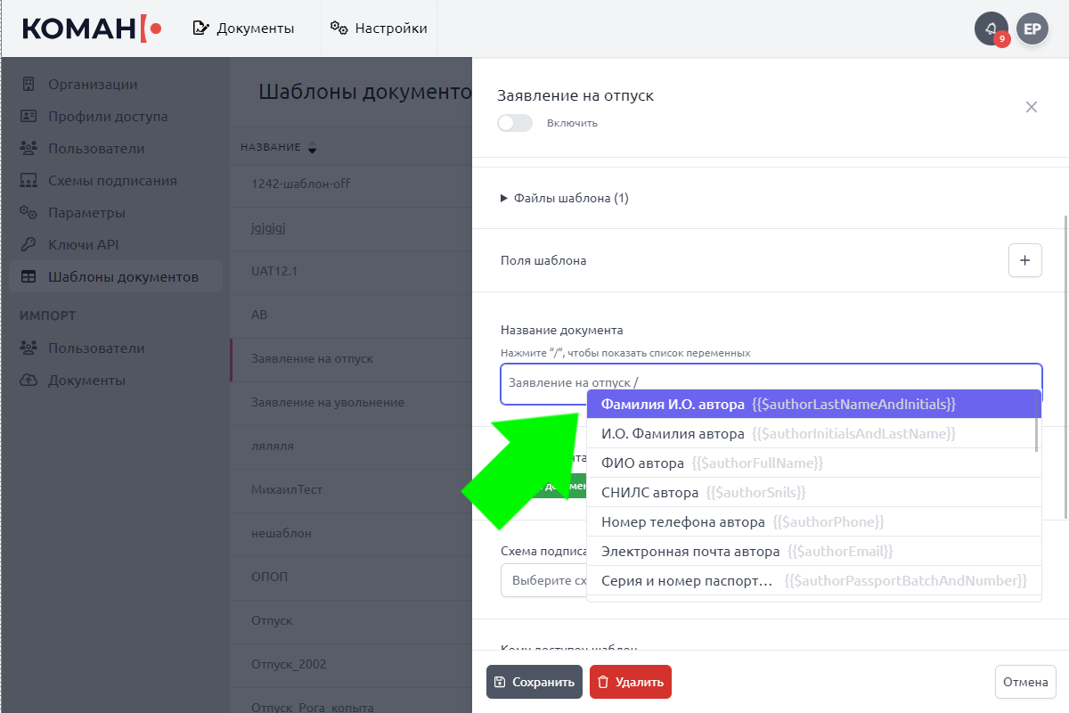Viewport: 1069px width, 713px height.
Task: Click the cloud upload icon for Документы
Action: pyautogui.click(x=29, y=381)
